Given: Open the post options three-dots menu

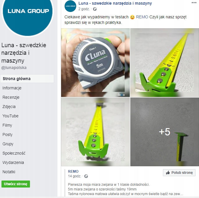Looking at the screenshot, I should pyautogui.click(x=194, y=3).
